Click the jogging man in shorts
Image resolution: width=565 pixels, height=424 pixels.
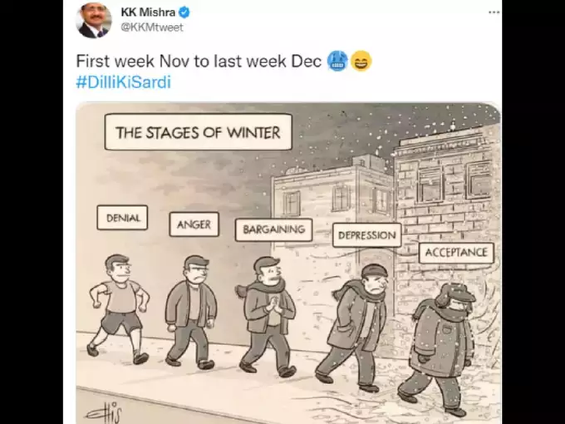pos(118,309)
